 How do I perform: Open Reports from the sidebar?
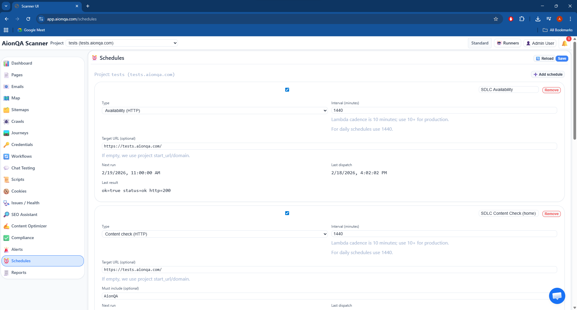point(19,273)
